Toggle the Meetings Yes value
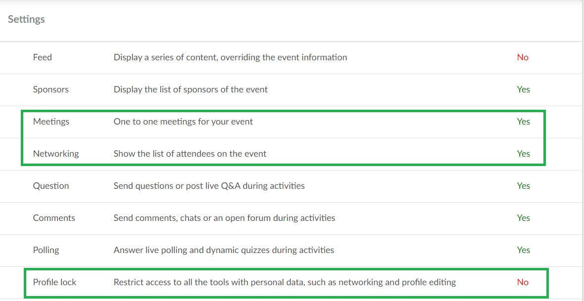Screen dimensions: 584x301 coord(523,122)
